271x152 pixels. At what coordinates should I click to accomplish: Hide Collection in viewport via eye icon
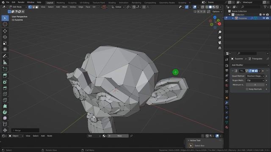tap(264, 15)
